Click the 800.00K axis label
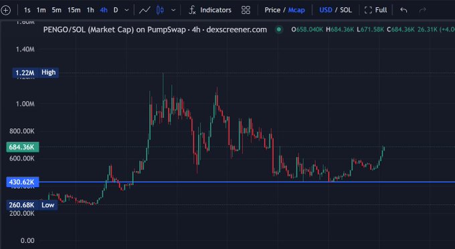Viewport: 455px width, 249px height. click(22, 131)
